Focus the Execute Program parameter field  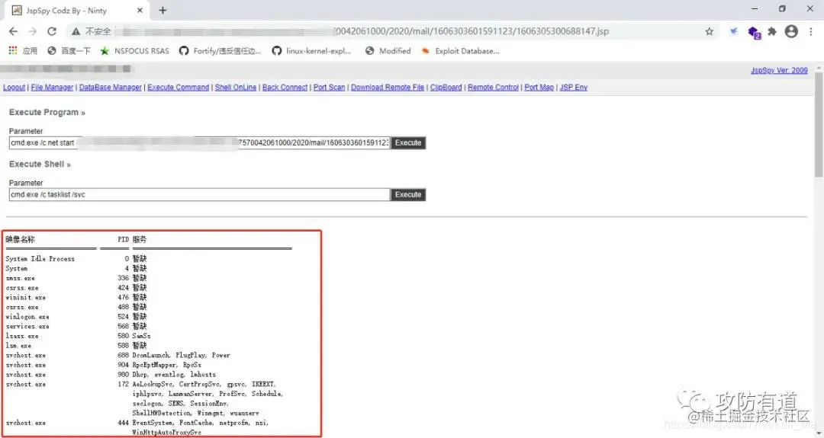point(199,142)
